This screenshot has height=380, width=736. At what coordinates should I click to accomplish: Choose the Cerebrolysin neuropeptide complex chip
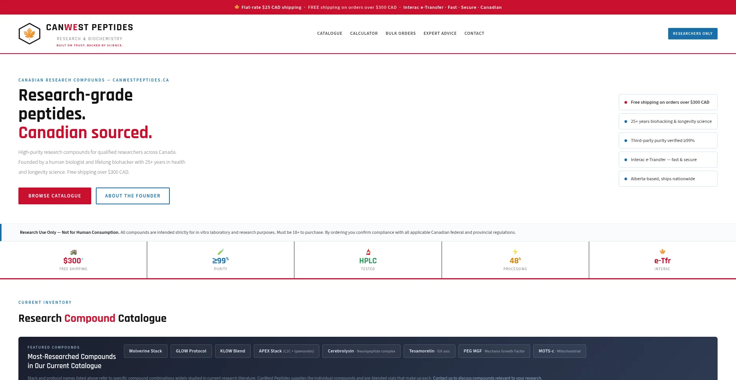[361, 351]
